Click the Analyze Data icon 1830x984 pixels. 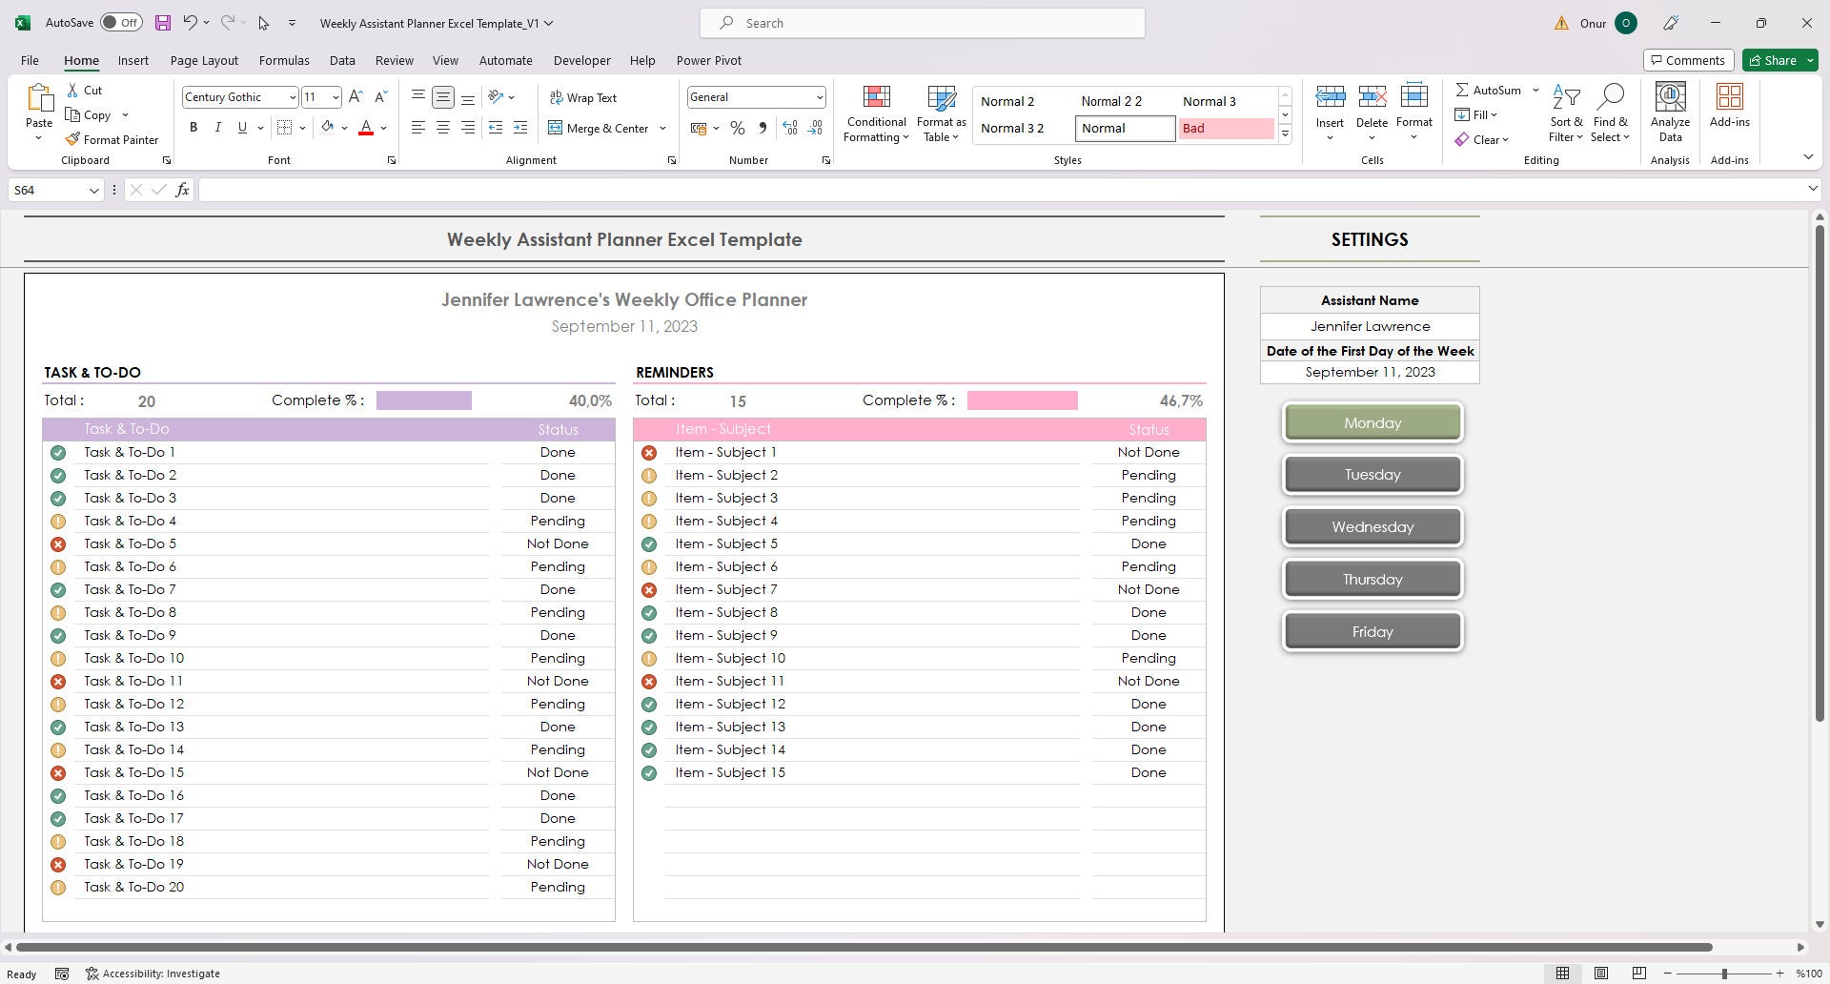(x=1669, y=113)
